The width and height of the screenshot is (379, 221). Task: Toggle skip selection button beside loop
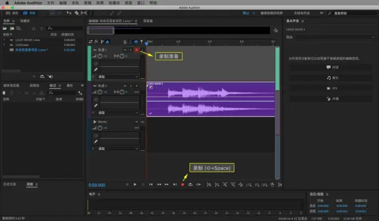coord(198,184)
